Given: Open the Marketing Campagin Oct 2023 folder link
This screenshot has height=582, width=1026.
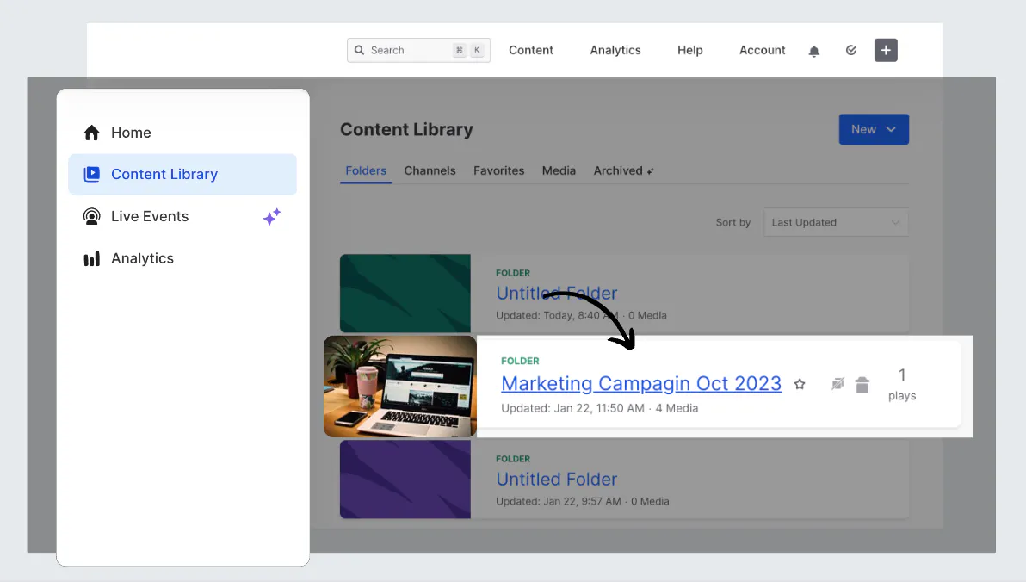Looking at the screenshot, I should (x=641, y=384).
